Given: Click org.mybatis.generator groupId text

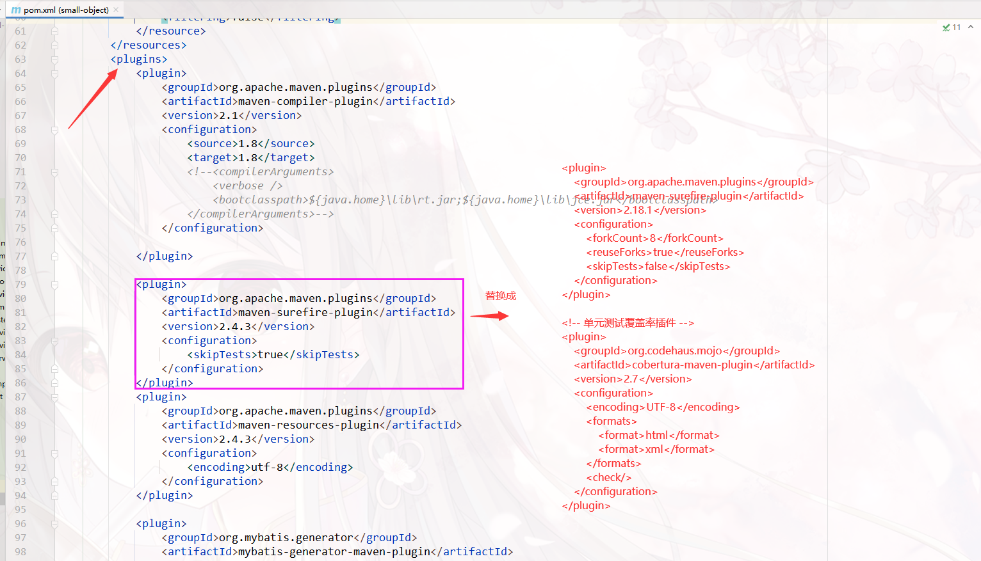Looking at the screenshot, I should (x=286, y=537).
